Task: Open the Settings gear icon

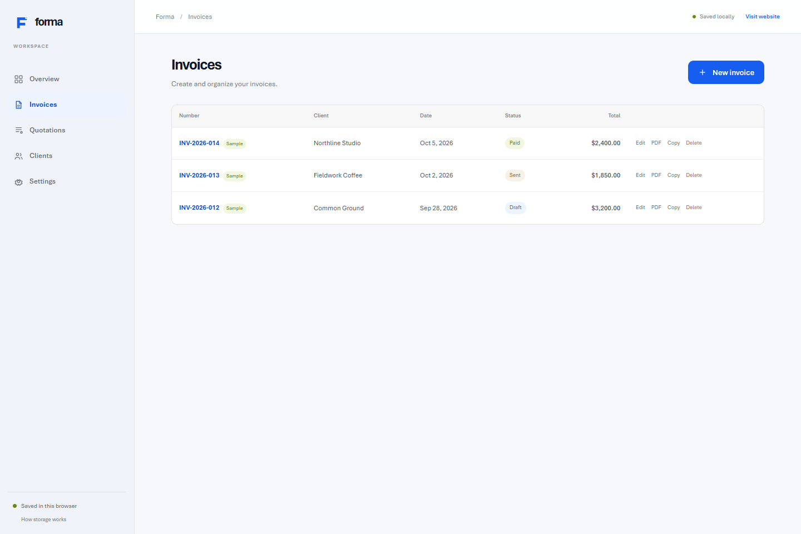Action: click(18, 181)
